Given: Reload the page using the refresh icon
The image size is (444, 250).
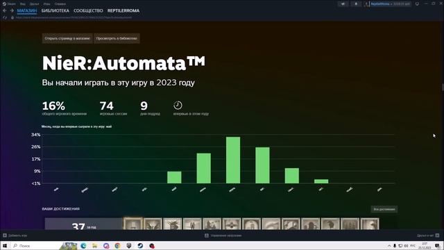Looking at the screenshot, I should click(5, 17).
